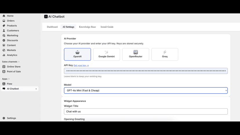Click the Flow app icon

(4, 84)
